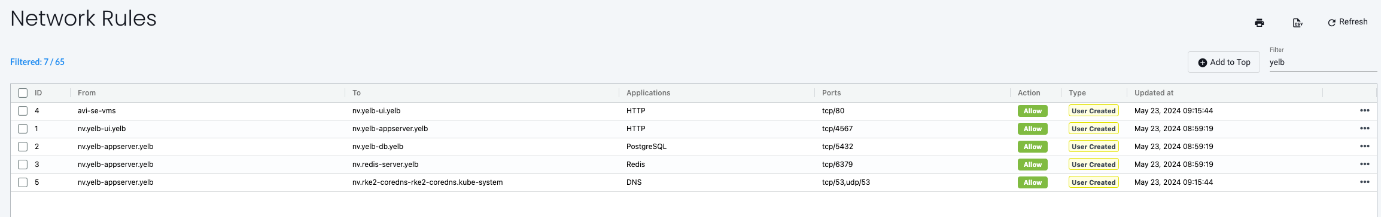Sort by the Ports column header
This screenshot has height=217, width=1381.
831,93
